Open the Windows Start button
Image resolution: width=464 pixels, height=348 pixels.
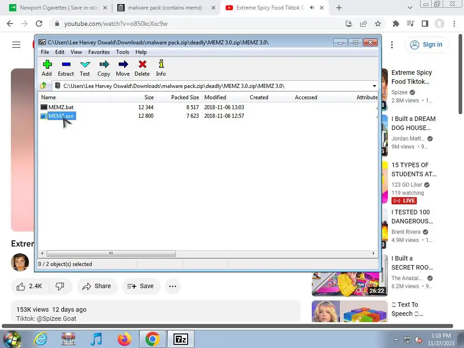pos(12,339)
